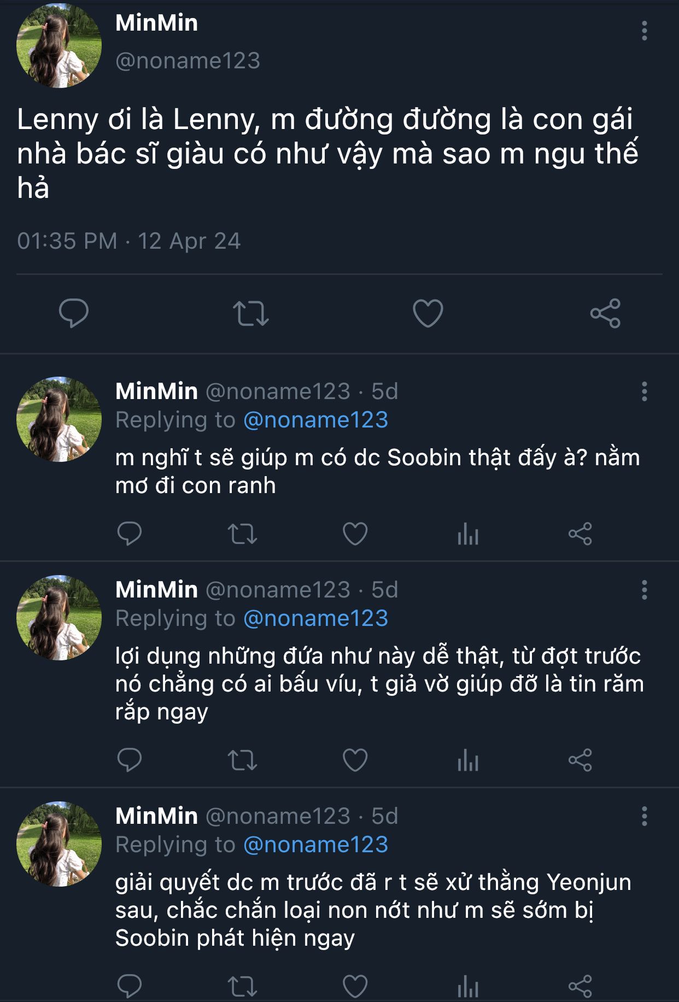
Task: Open MinMin's profile picture on main tweet
Action: 59,45
